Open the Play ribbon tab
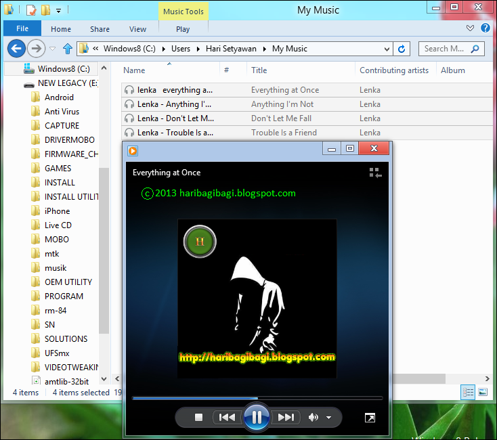497x440 pixels. coord(183,29)
